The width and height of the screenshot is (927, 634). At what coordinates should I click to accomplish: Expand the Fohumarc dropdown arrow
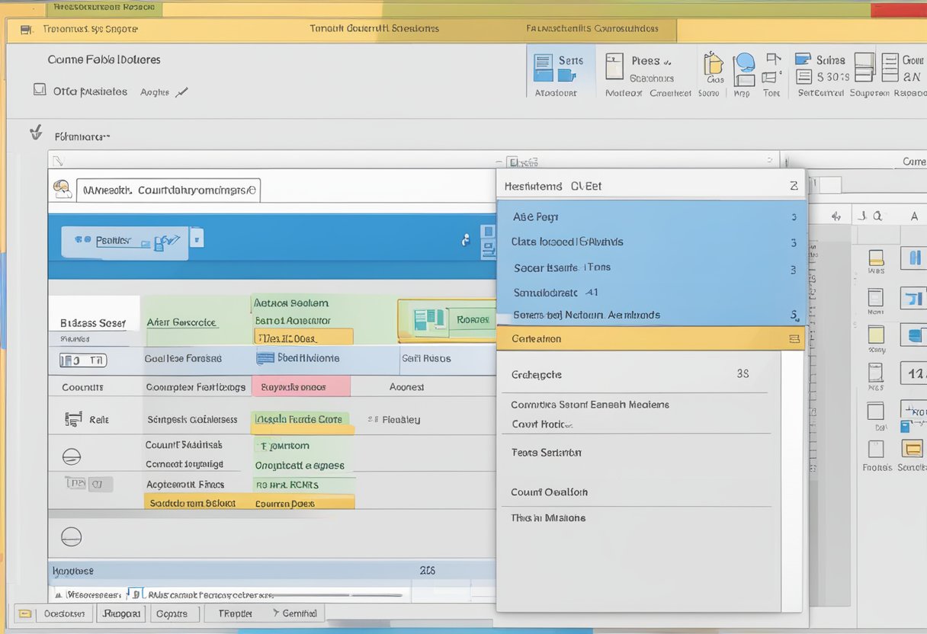[x=105, y=137]
